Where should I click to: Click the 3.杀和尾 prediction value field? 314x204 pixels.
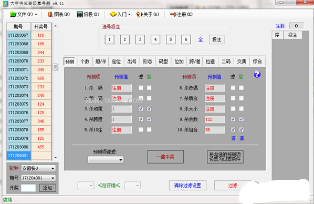pos(121,109)
